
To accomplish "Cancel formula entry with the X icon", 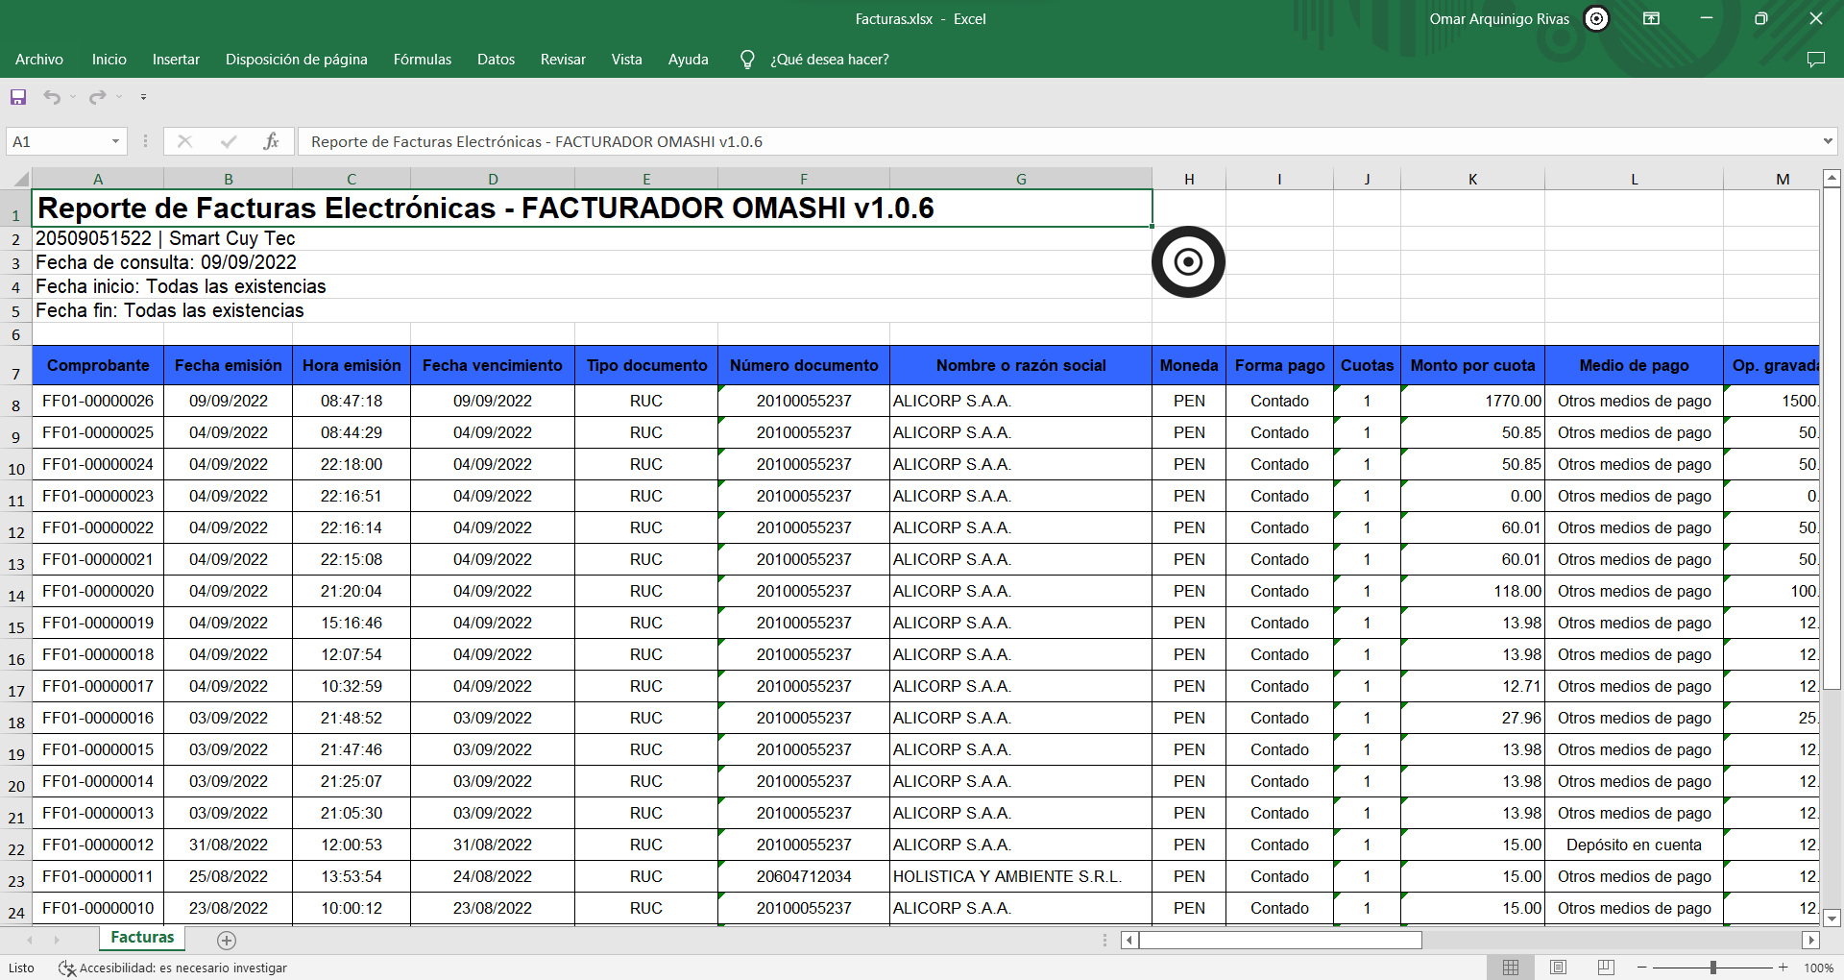I will (x=184, y=141).
